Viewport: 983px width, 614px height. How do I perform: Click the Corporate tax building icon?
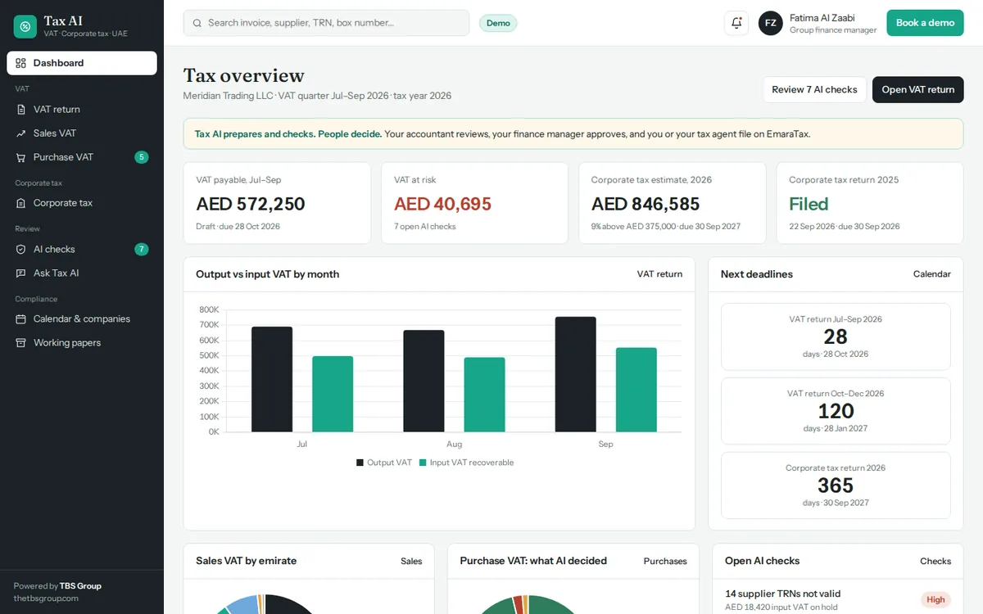pos(21,203)
